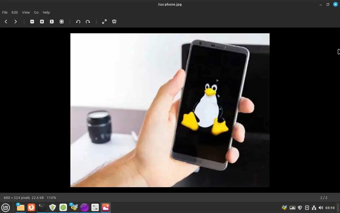This screenshot has height=213, width=340.
Task: Close the tux phone.jpg window
Action: (x=335, y=4)
